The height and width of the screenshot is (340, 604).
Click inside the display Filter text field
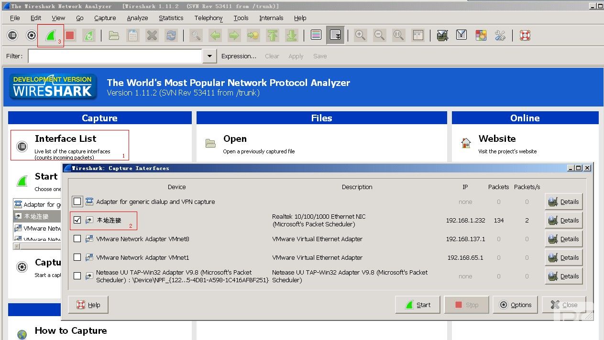click(115, 56)
